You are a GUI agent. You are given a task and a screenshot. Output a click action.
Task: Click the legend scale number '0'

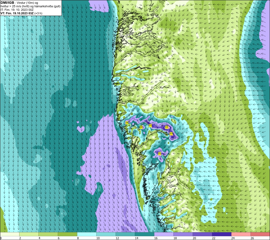coord(1,238)
